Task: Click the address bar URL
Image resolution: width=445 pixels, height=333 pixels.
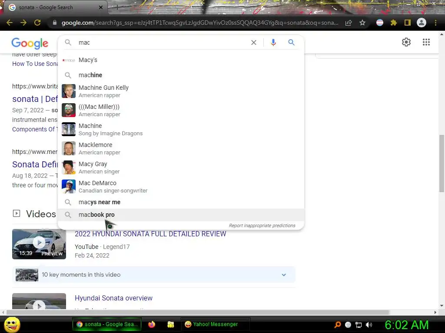Action: pos(200,23)
